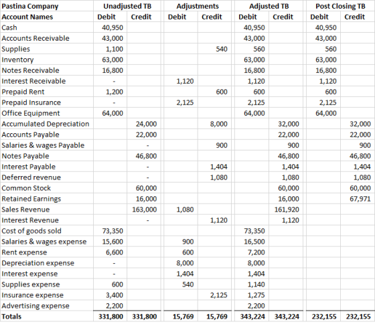The width and height of the screenshot is (375, 328).
Task: Select the Pastina Company title cell
Action: [47, 6]
